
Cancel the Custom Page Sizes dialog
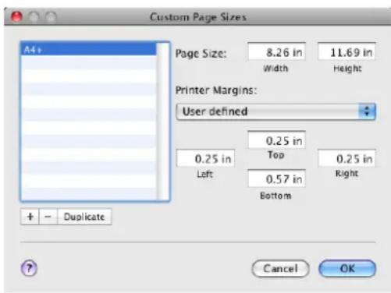280,268
